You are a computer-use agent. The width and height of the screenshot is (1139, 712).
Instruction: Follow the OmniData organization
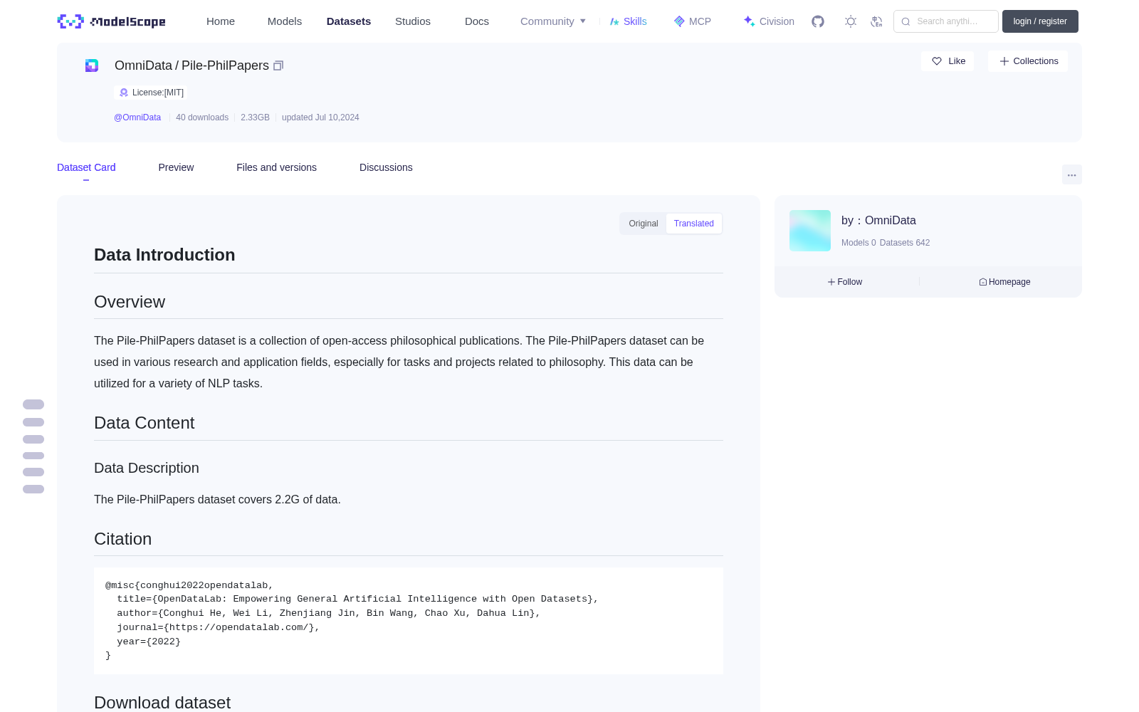(x=845, y=282)
